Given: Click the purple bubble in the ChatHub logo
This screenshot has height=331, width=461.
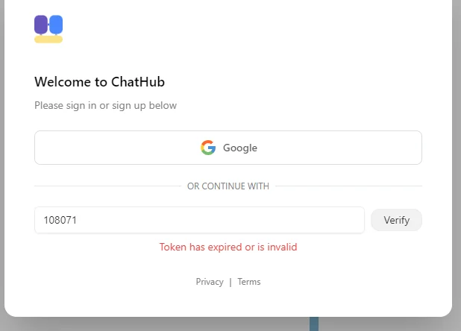Looking at the screenshot, I should (x=41, y=25).
